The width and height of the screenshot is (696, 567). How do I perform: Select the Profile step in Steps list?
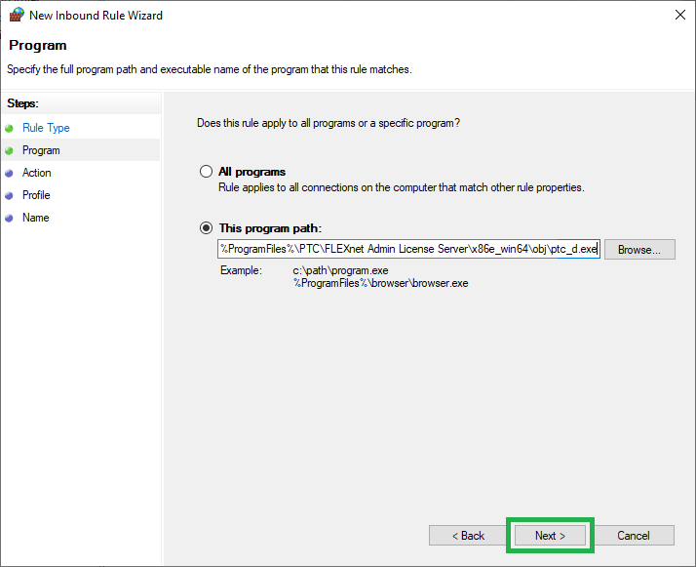tap(36, 195)
